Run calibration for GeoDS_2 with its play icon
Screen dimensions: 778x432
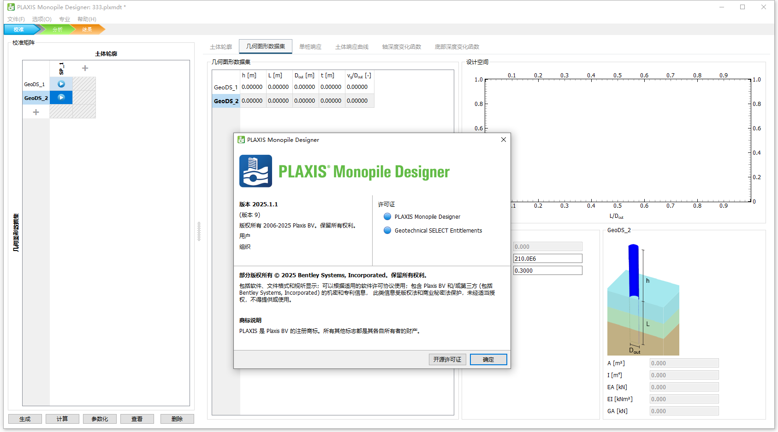60,97
